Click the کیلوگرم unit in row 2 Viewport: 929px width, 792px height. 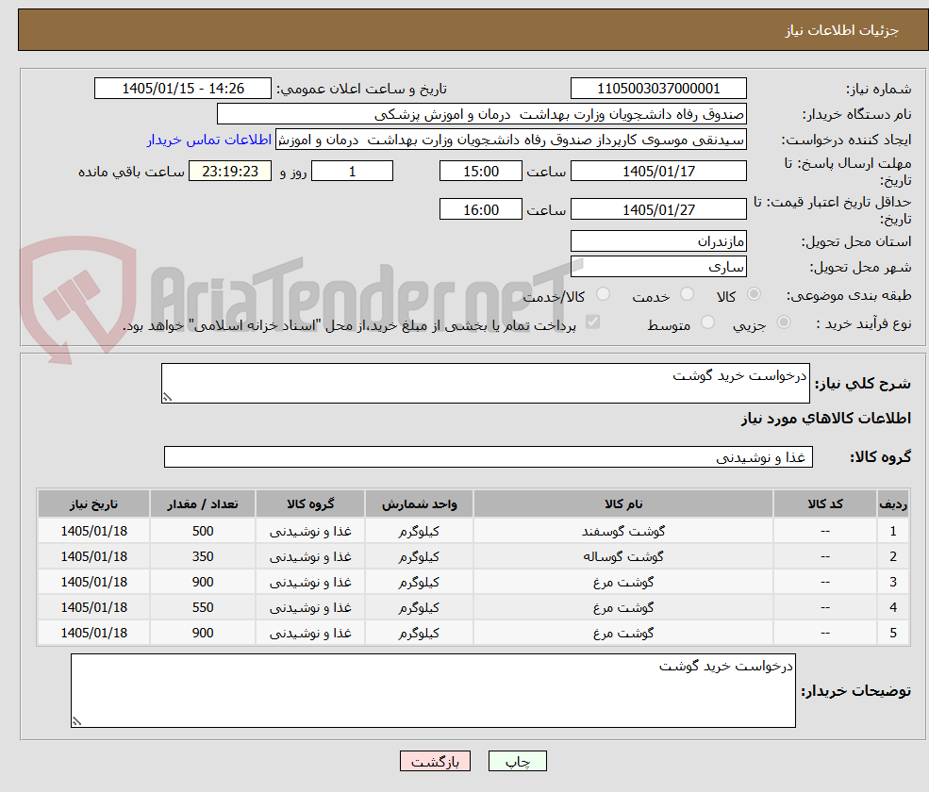[x=419, y=557]
